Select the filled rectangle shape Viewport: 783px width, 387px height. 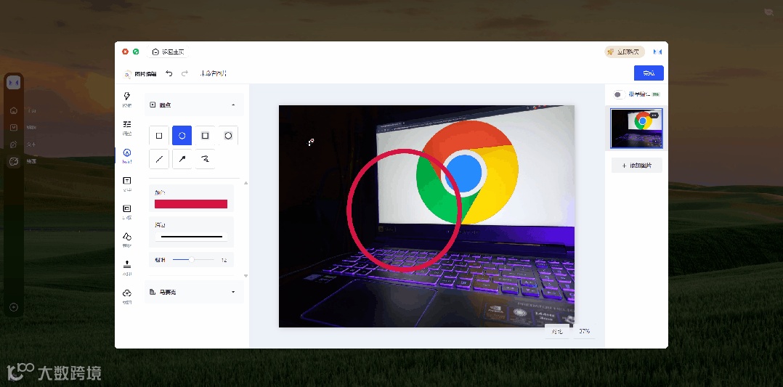point(205,135)
